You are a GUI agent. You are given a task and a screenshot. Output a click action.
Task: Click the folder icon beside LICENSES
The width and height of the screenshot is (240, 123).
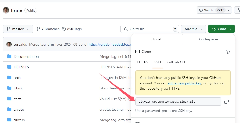point(10,67)
